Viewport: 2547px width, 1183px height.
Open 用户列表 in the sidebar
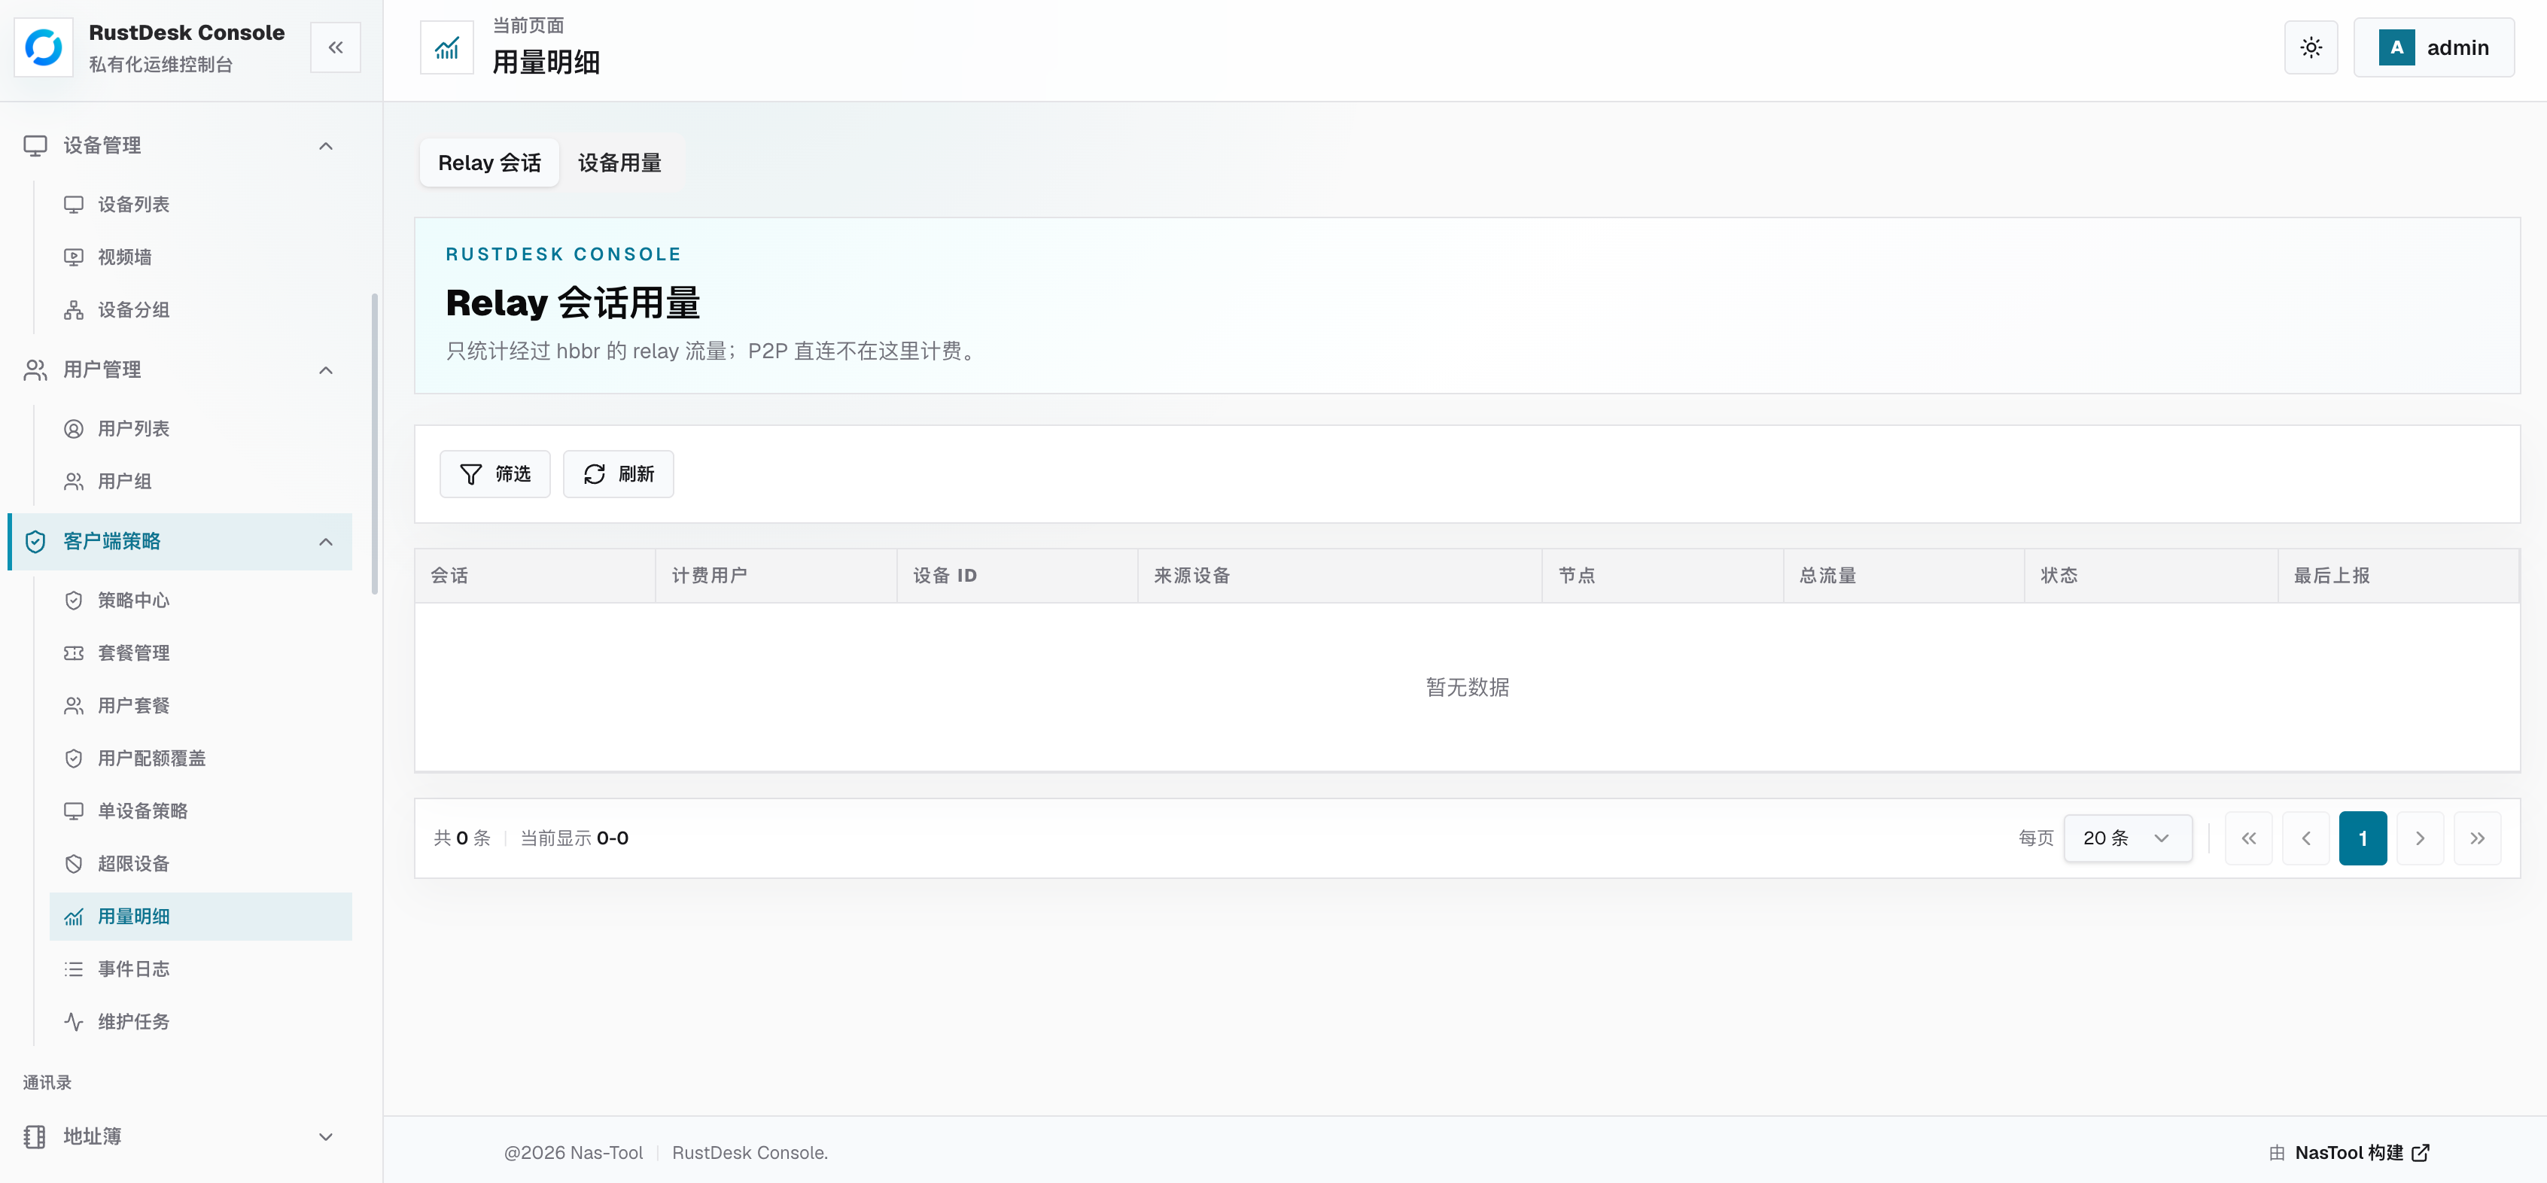[201, 429]
